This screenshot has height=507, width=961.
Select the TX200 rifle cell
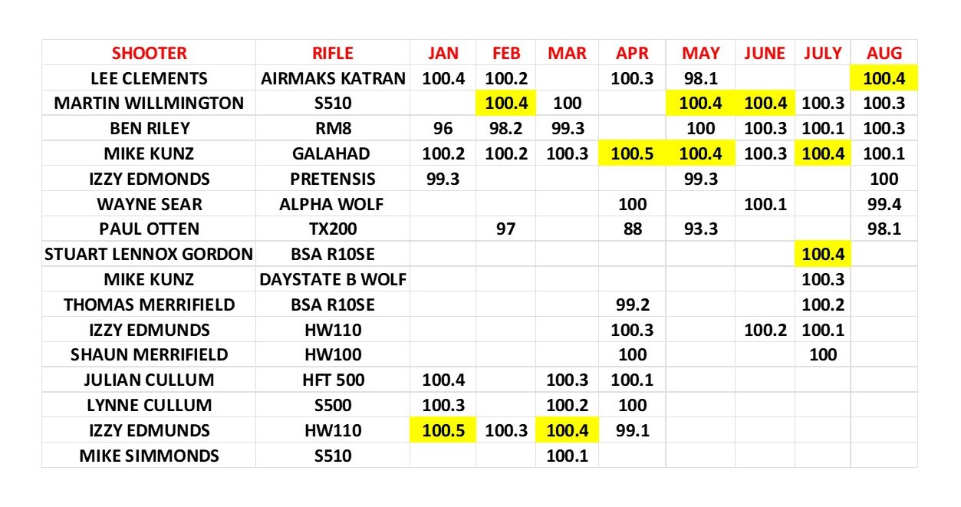coord(333,229)
